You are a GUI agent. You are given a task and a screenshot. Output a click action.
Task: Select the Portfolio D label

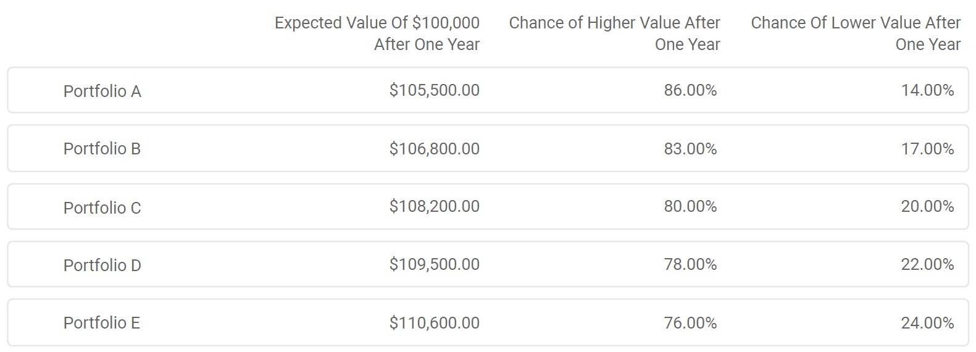tap(102, 265)
